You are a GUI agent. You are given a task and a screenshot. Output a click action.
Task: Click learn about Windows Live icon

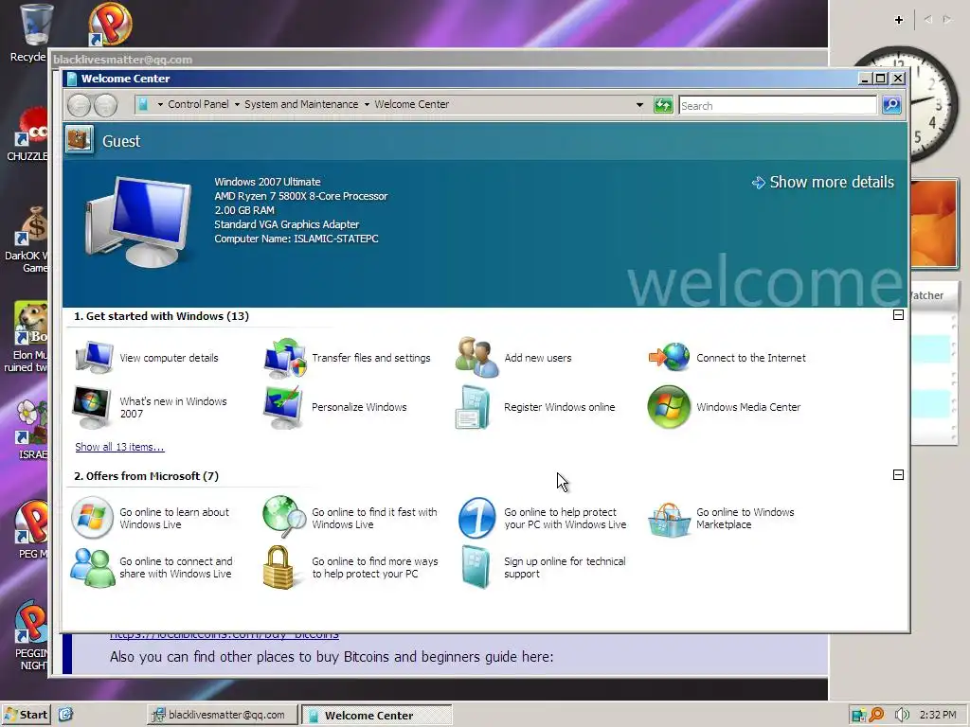click(x=92, y=518)
